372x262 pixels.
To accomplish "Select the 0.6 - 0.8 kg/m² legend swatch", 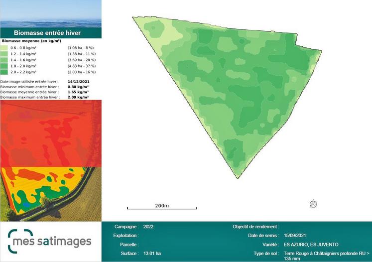I will pos(4,47).
